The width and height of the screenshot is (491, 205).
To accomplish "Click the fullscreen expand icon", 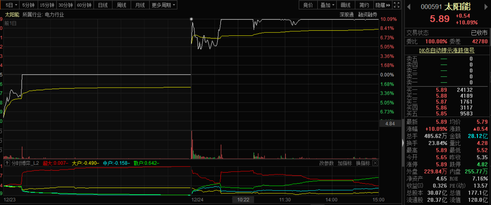I will 397,5.
